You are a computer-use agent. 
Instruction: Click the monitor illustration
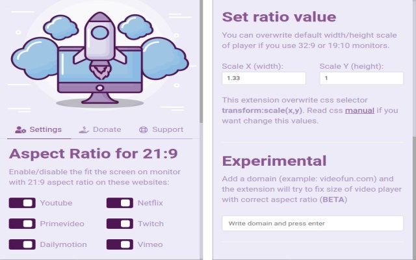point(99,75)
